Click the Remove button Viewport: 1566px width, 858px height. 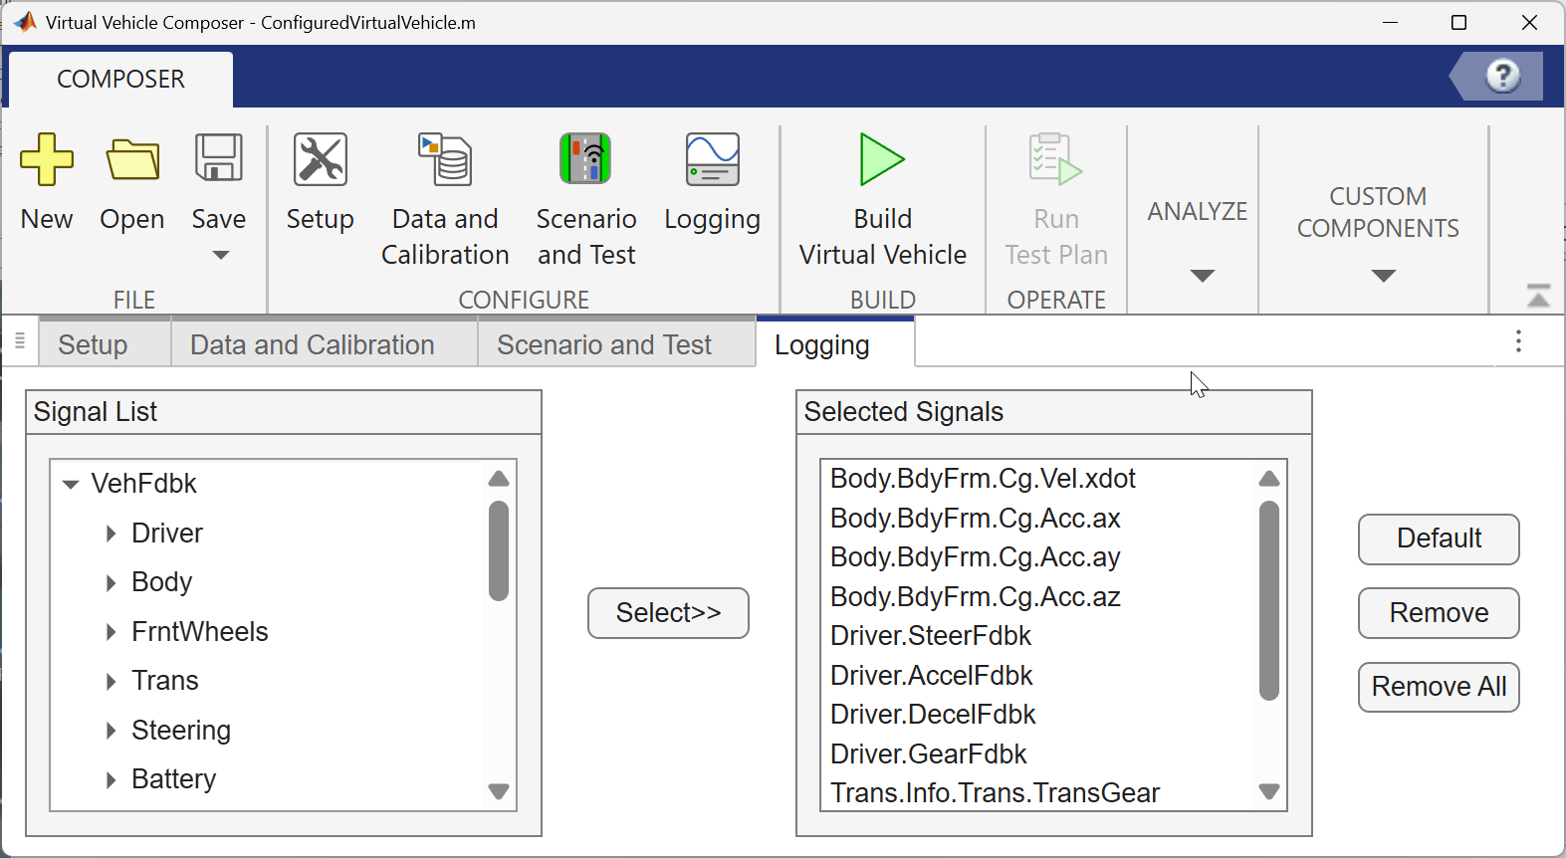(1439, 613)
